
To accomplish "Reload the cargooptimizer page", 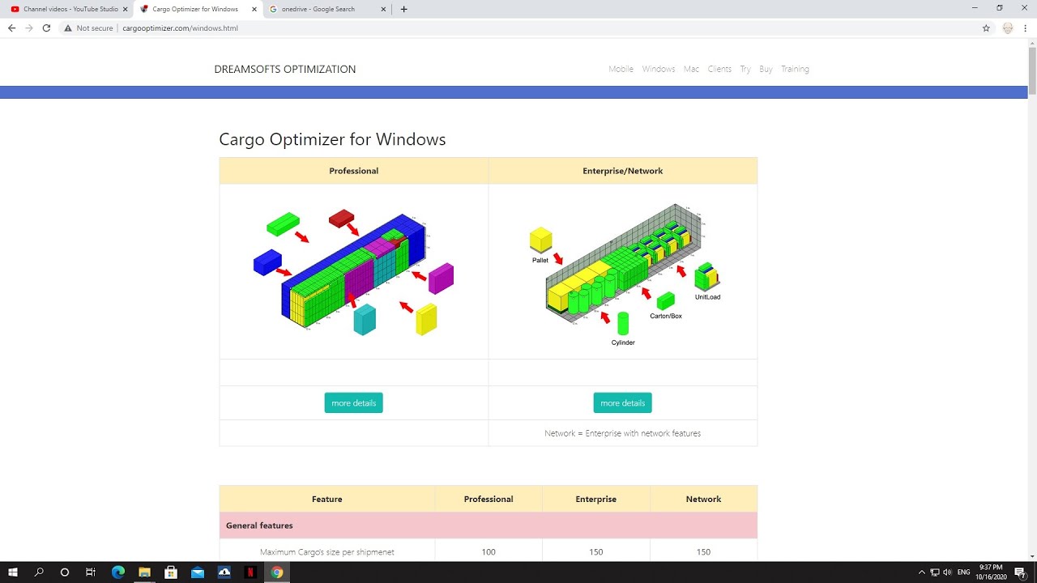I will (x=46, y=28).
